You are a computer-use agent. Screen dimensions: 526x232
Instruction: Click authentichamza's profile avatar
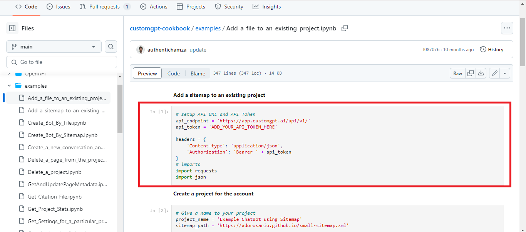coord(140,50)
